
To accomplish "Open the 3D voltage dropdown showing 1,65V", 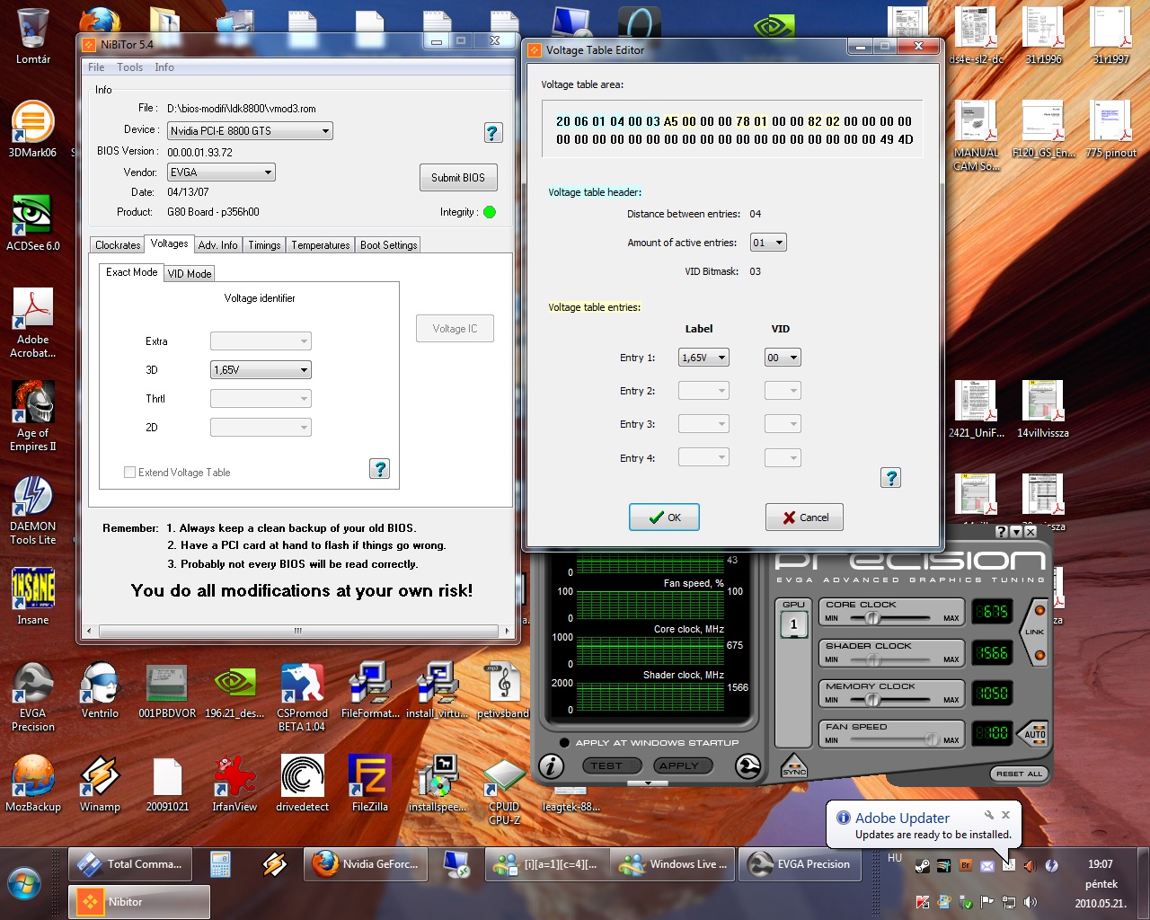I will tap(261, 370).
